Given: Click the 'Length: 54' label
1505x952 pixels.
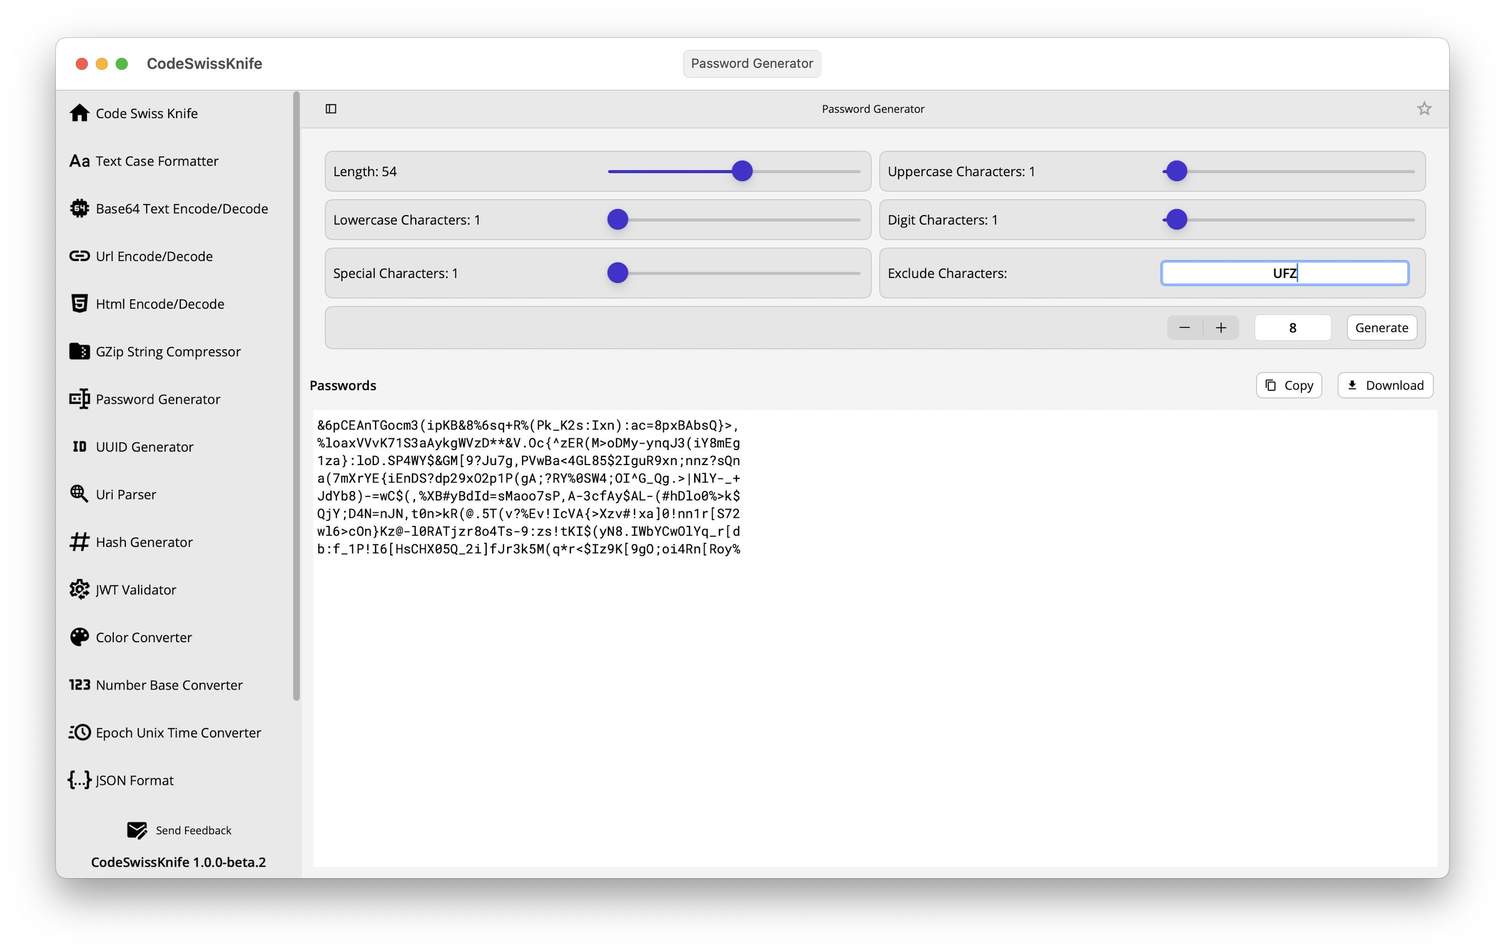Looking at the screenshot, I should 365,171.
